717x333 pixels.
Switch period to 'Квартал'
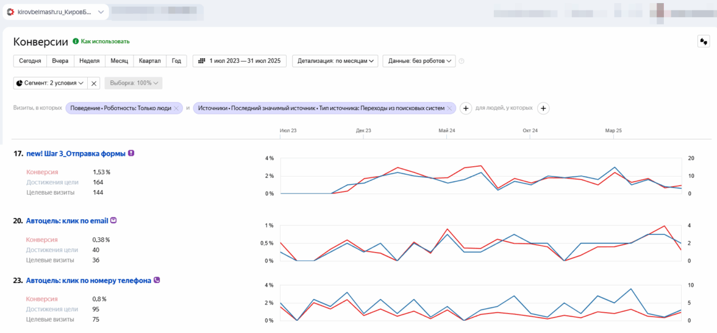(149, 61)
